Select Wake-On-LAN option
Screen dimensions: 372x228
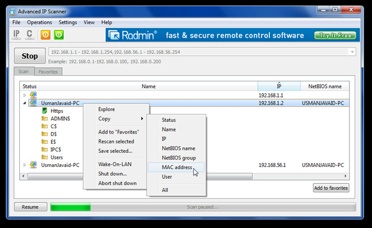(116, 164)
